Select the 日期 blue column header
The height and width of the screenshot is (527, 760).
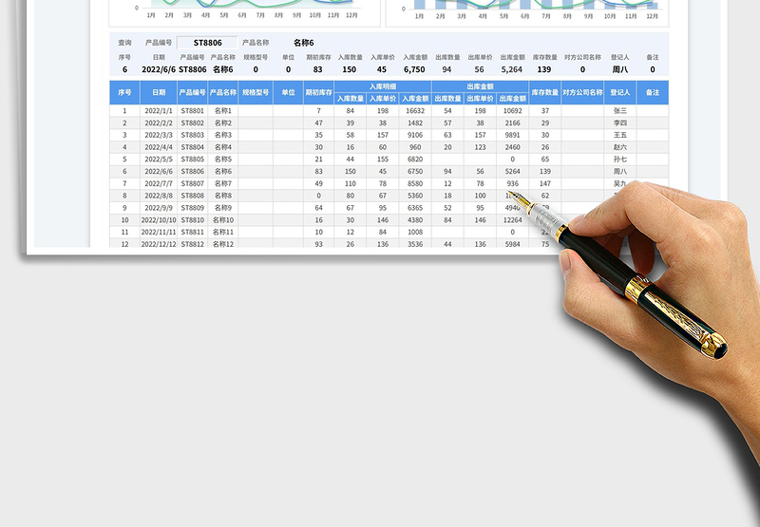(158, 93)
